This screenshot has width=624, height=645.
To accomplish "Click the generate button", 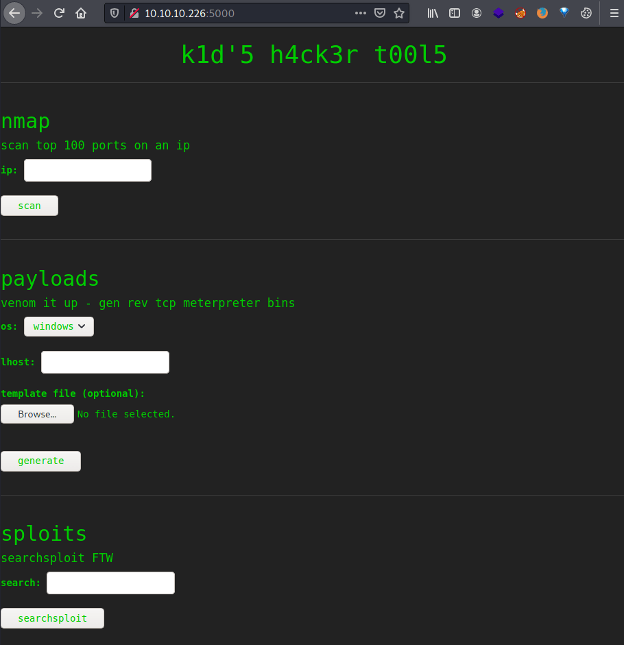I will click(40, 461).
